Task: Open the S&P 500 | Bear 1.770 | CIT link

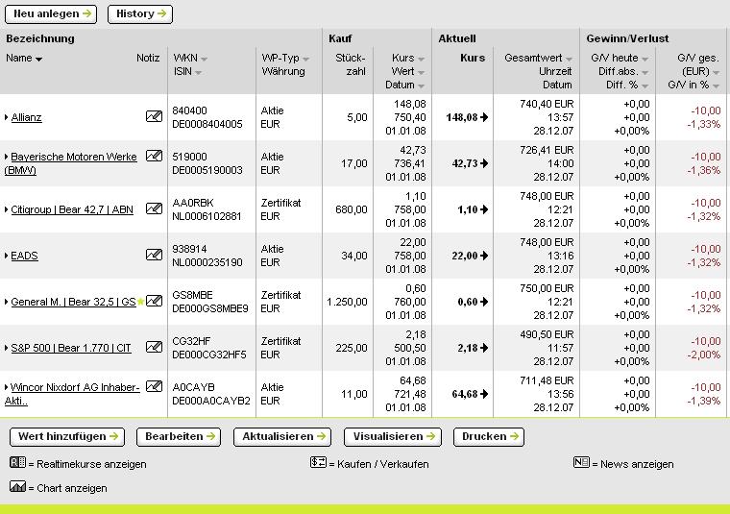Action: [71, 348]
